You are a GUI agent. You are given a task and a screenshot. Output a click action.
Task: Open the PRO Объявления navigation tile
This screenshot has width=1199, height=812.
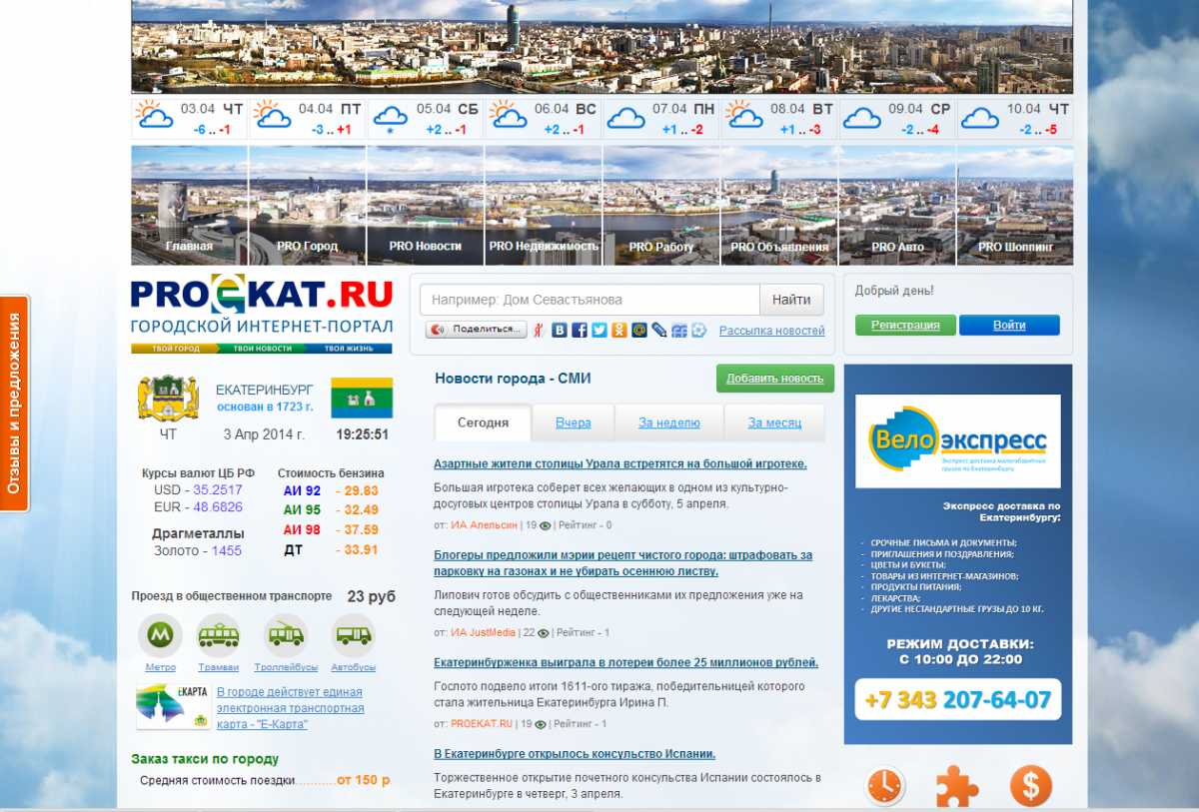[x=779, y=206]
